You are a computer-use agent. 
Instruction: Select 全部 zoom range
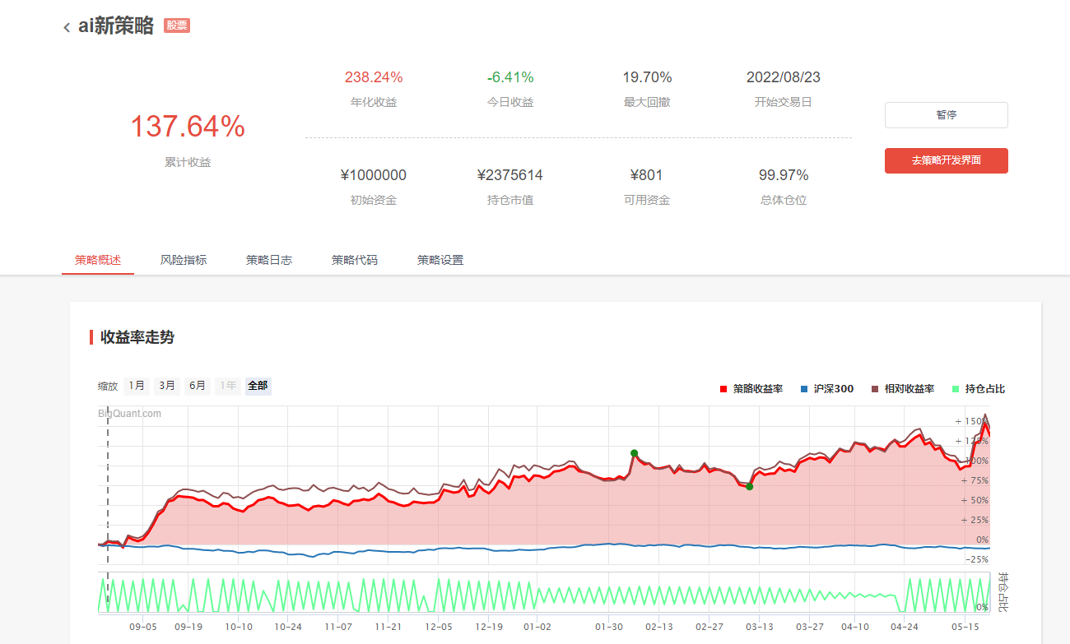tap(258, 386)
